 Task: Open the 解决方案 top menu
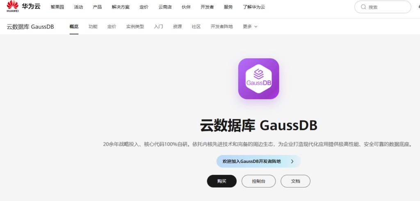pyautogui.click(x=121, y=7)
